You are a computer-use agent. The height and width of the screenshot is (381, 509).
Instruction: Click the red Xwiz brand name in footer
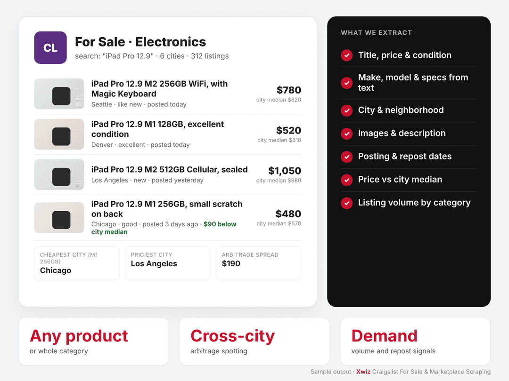coord(363,372)
